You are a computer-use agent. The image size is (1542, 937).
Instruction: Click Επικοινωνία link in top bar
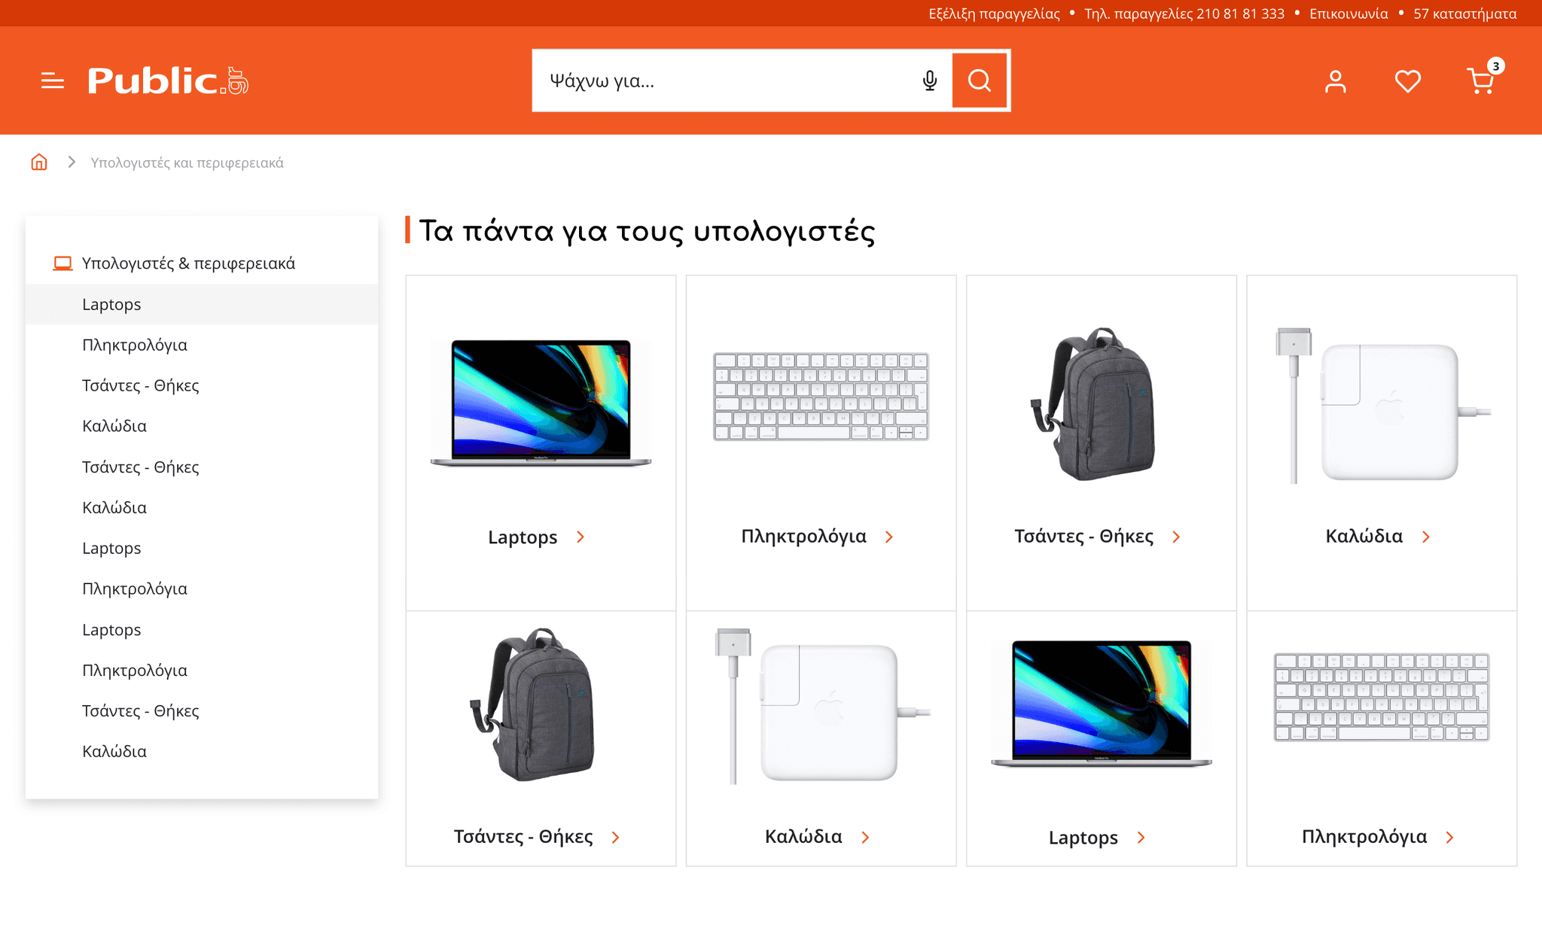coord(1348,14)
